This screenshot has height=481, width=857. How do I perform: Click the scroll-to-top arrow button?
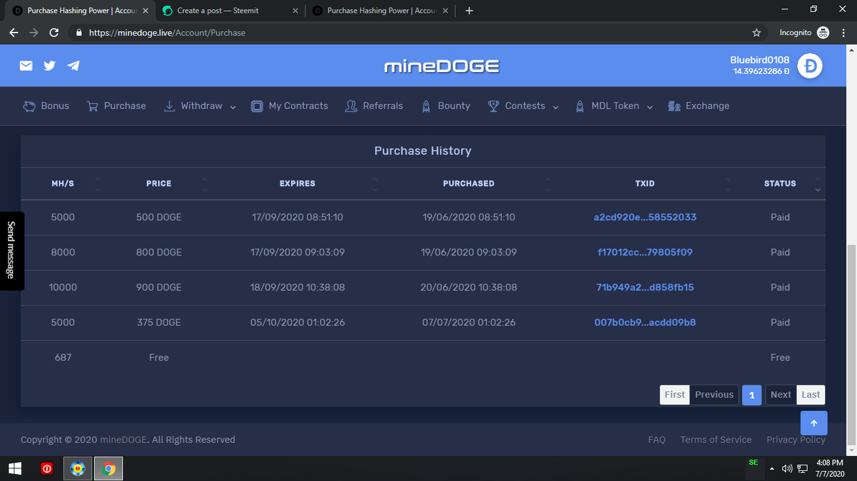814,423
